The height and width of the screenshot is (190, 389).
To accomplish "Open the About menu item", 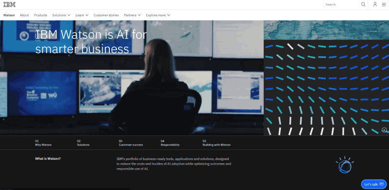I will [x=24, y=15].
